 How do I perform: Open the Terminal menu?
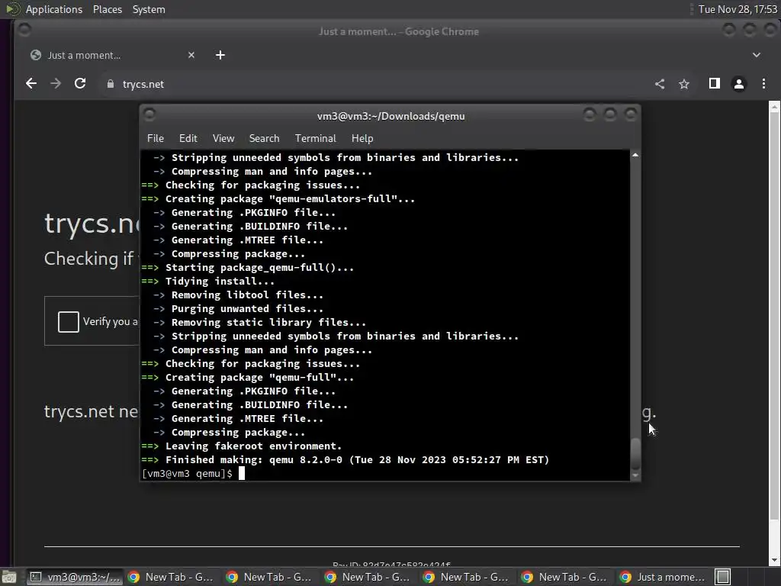pos(315,139)
